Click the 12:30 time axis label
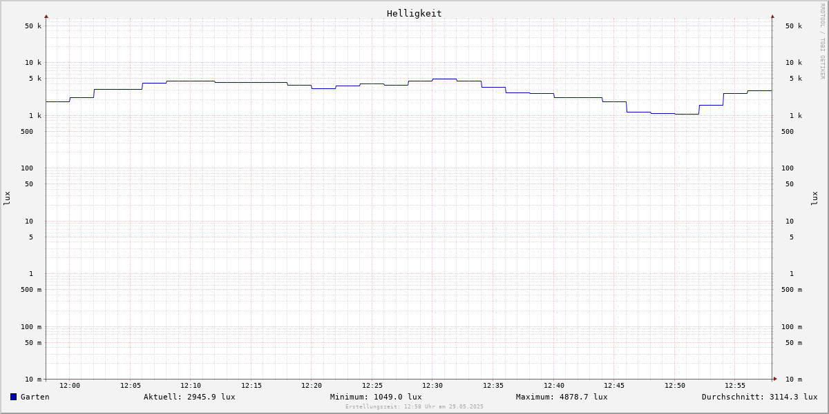This screenshot has height=414, width=829. click(432, 386)
